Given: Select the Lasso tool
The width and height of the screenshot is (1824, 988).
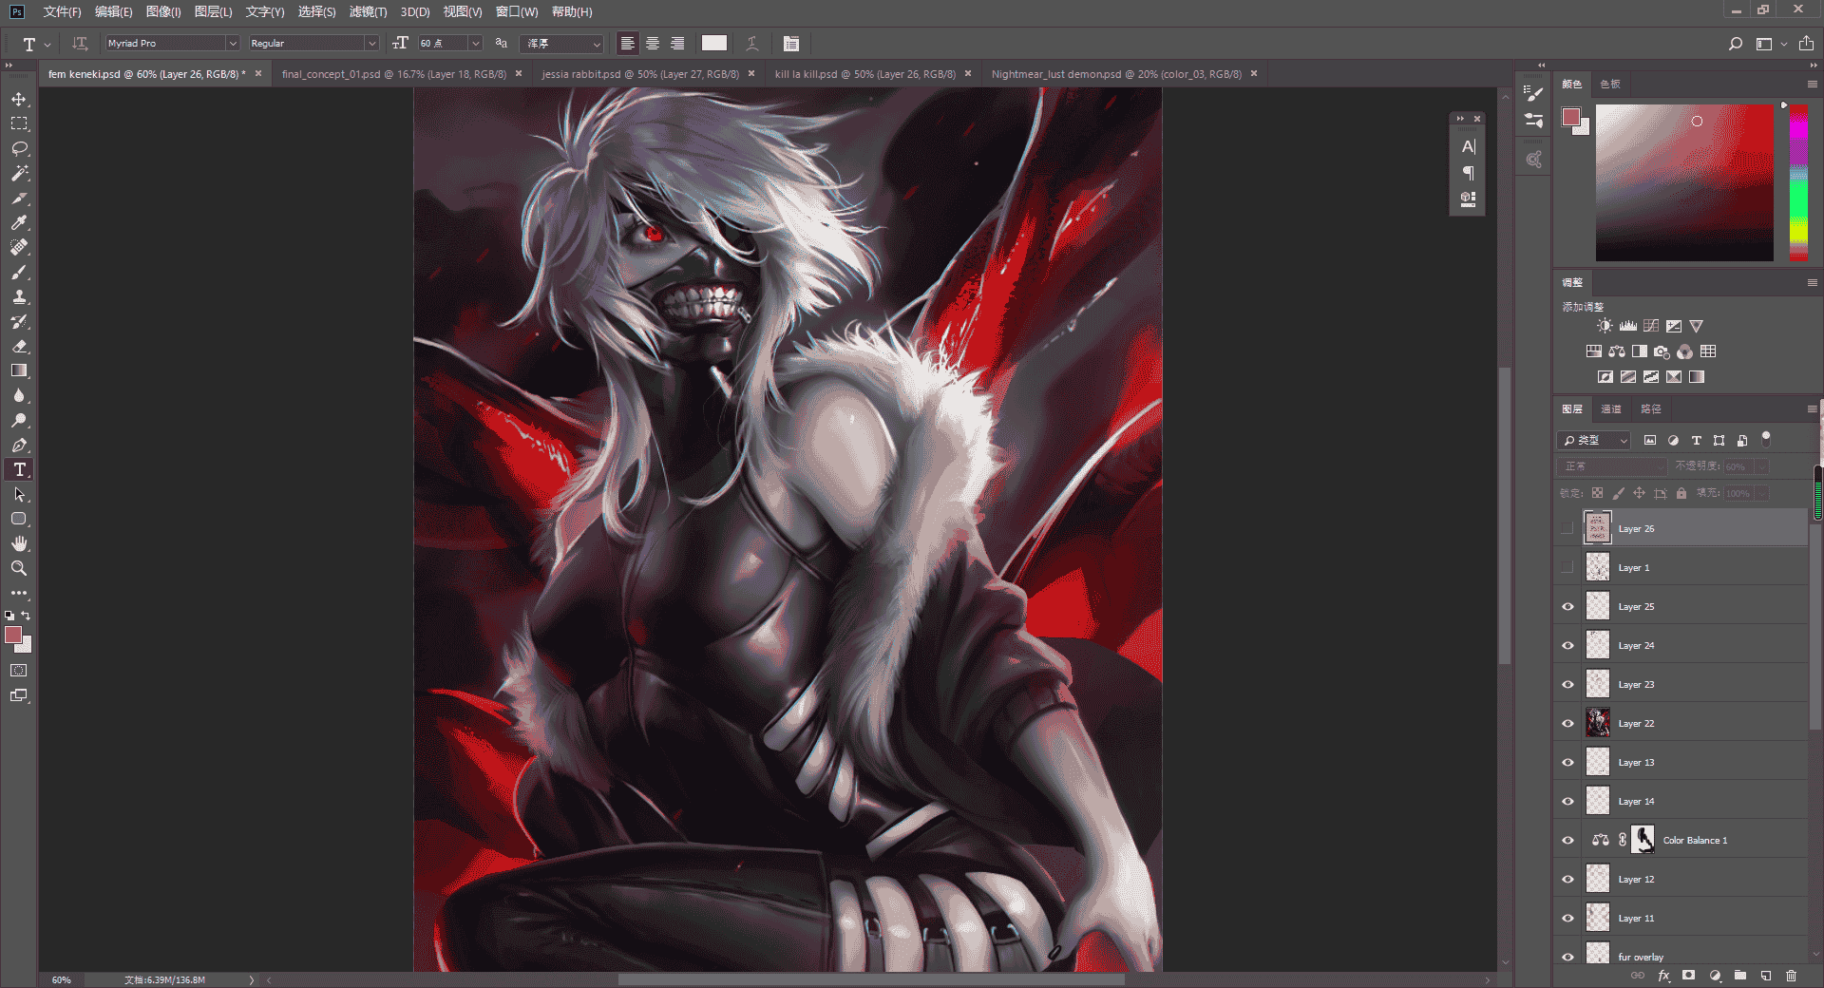Looking at the screenshot, I should click(x=19, y=148).
